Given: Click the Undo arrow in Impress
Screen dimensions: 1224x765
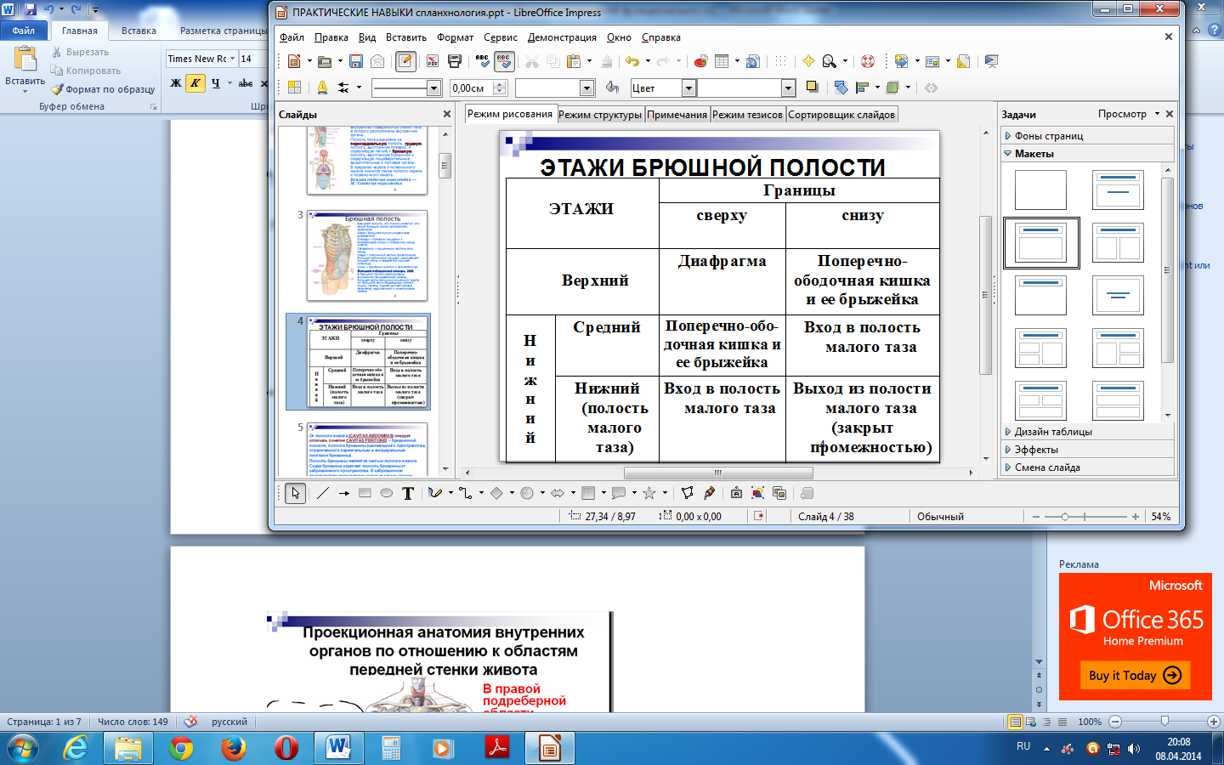Looking at the screenshot, I should (632, 61).
